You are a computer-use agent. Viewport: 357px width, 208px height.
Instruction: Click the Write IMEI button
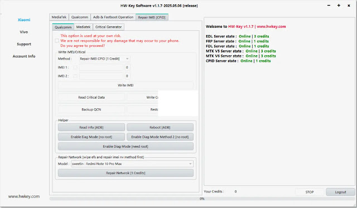pyautogui.click(x=126, y=85)
